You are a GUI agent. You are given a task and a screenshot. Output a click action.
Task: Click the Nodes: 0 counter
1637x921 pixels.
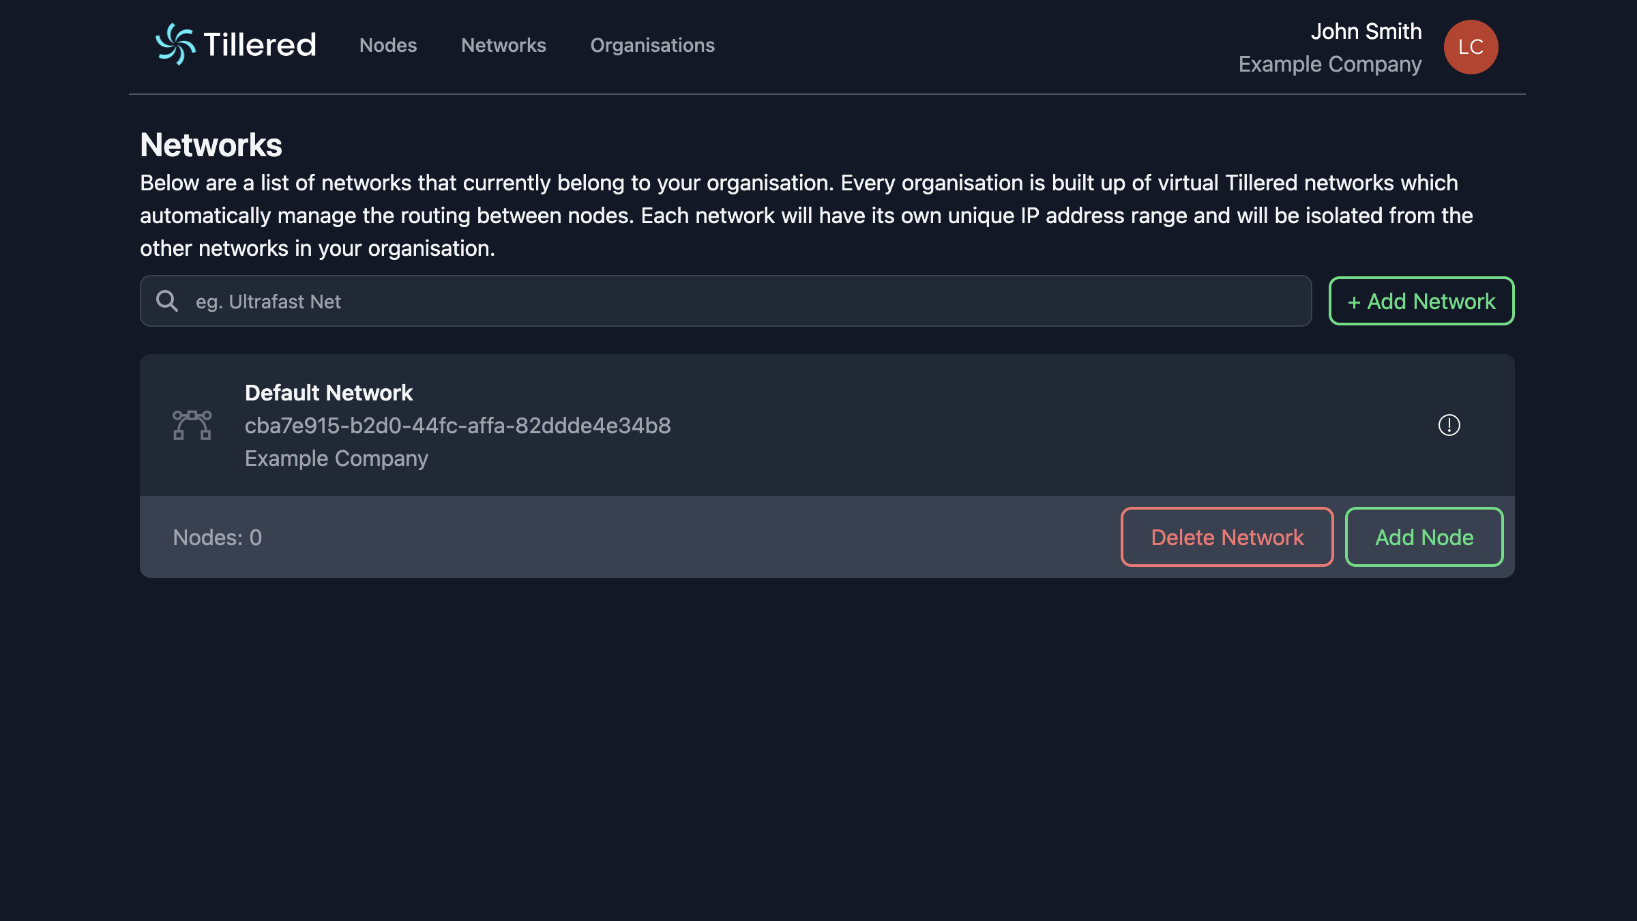217,537
